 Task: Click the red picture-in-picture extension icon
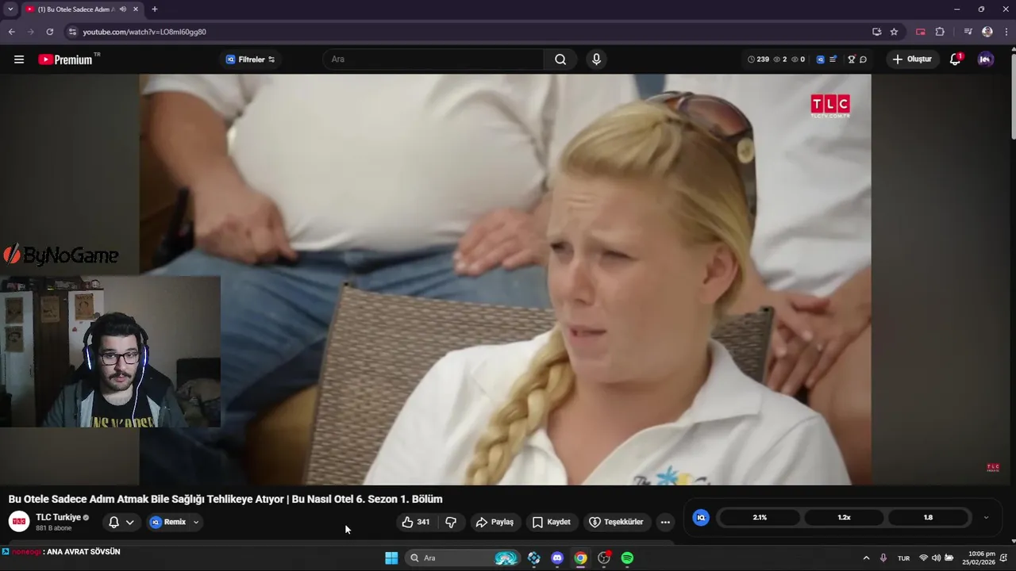921,32
